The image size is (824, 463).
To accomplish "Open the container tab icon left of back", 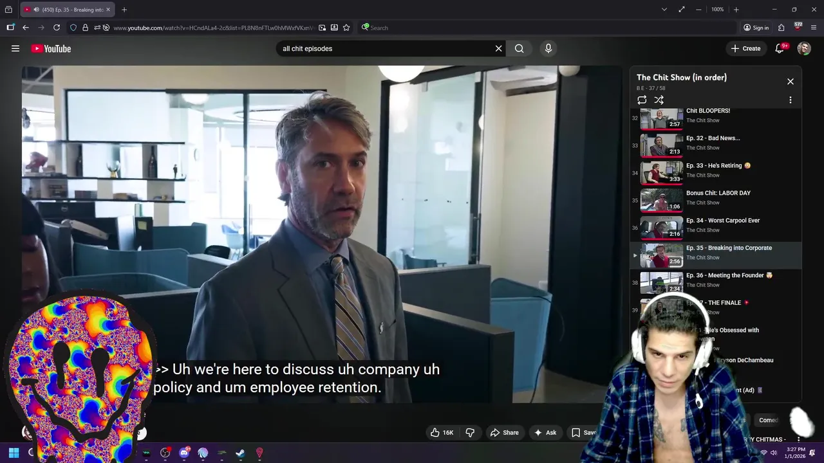I will [x=10, y=28].
